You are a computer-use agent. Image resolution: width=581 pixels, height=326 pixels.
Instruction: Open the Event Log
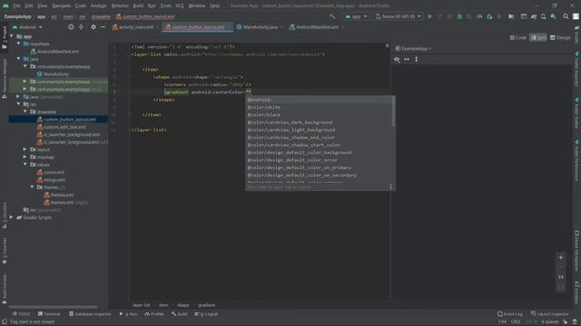(510, 314)
